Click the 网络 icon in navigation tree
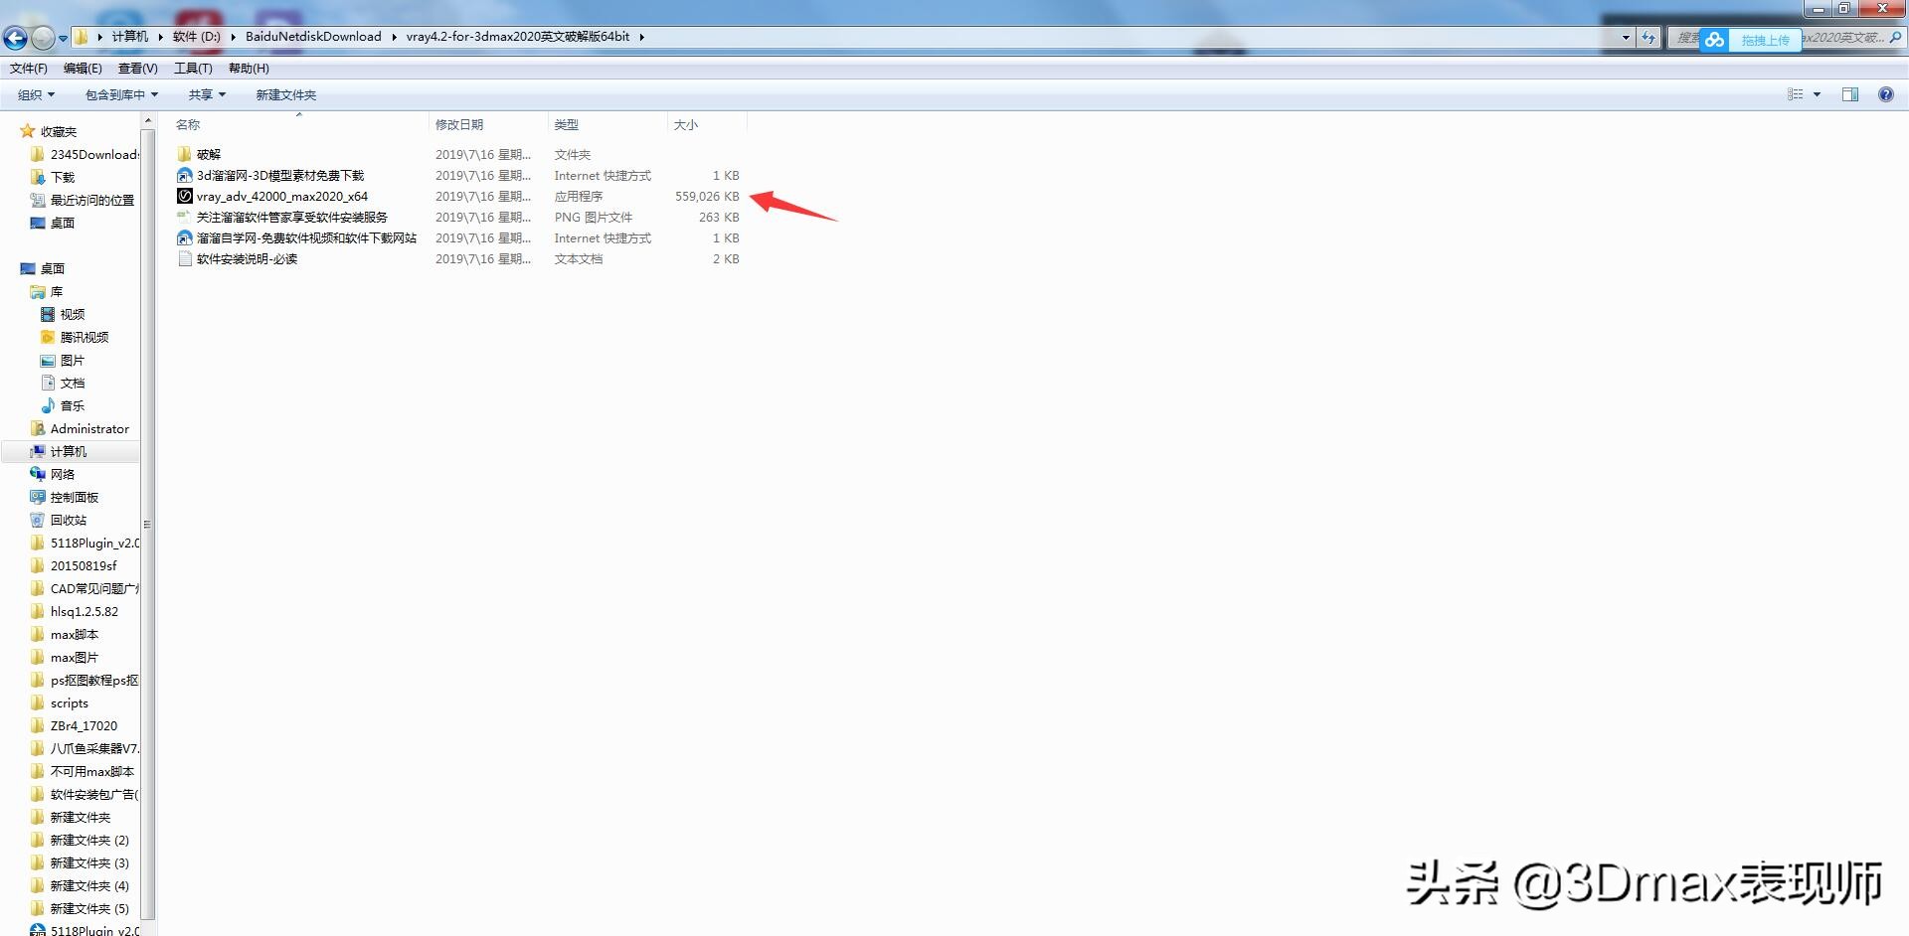This screenshot has height=936, width=1909. [x=38, y=474]
